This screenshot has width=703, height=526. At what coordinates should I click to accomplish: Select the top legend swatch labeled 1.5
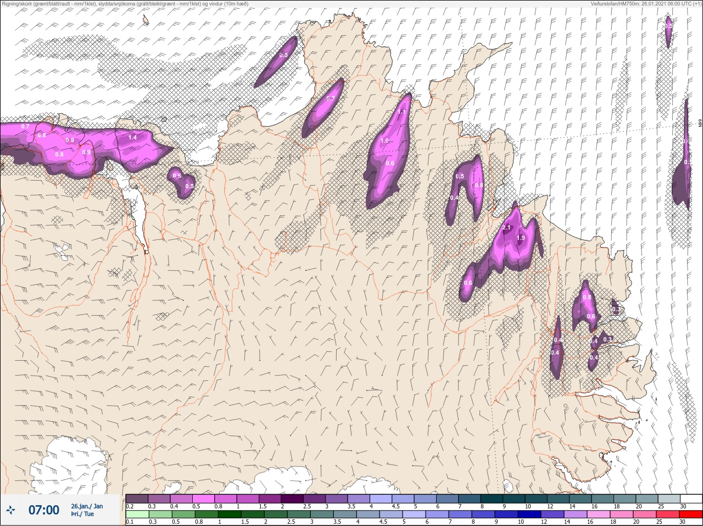tap(270, 499)
